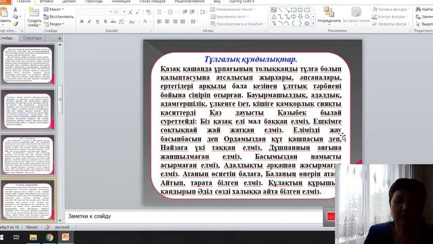This screenshot has width=433, height=244.
Task: Toggle center text alignment
Action: tap(167, 21)
